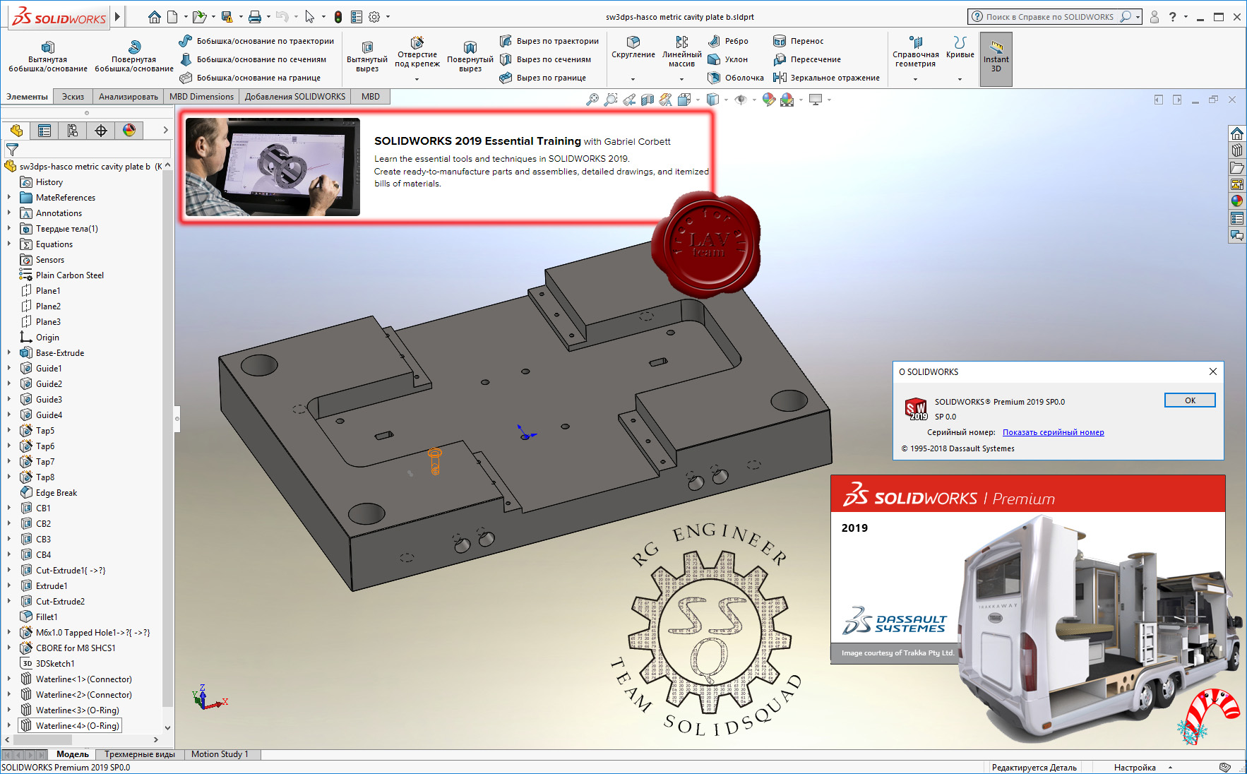Viewport: 1247px width, 774px height.
Task: Select the Revolved Boss/Base tool (Повернутая бобышка)
Action: click(134, 56)
